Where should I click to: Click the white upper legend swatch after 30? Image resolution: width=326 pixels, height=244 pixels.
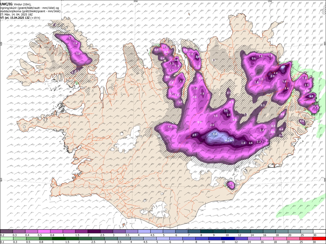coord(320,231)
